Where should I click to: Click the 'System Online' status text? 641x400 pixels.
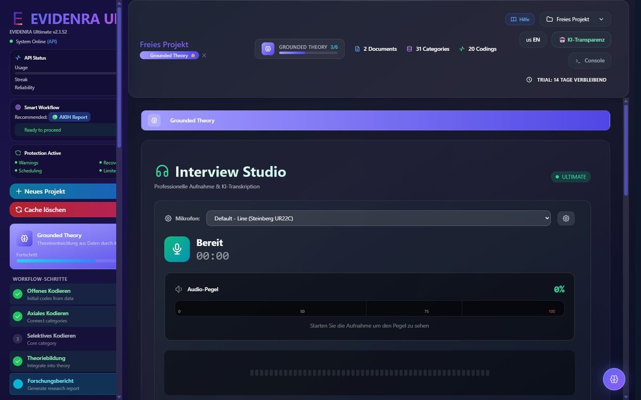coord(30,41)
